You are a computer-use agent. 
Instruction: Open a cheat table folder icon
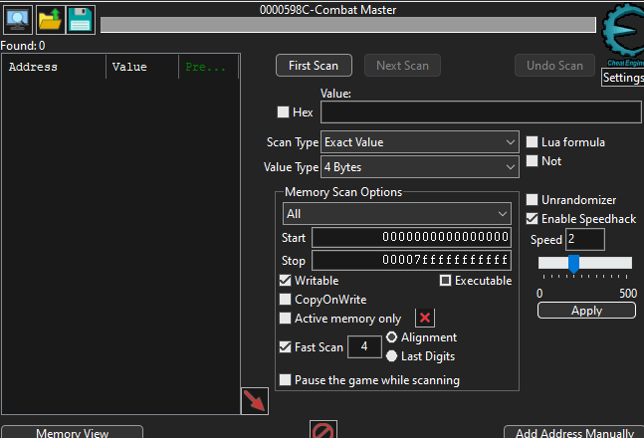50,19
